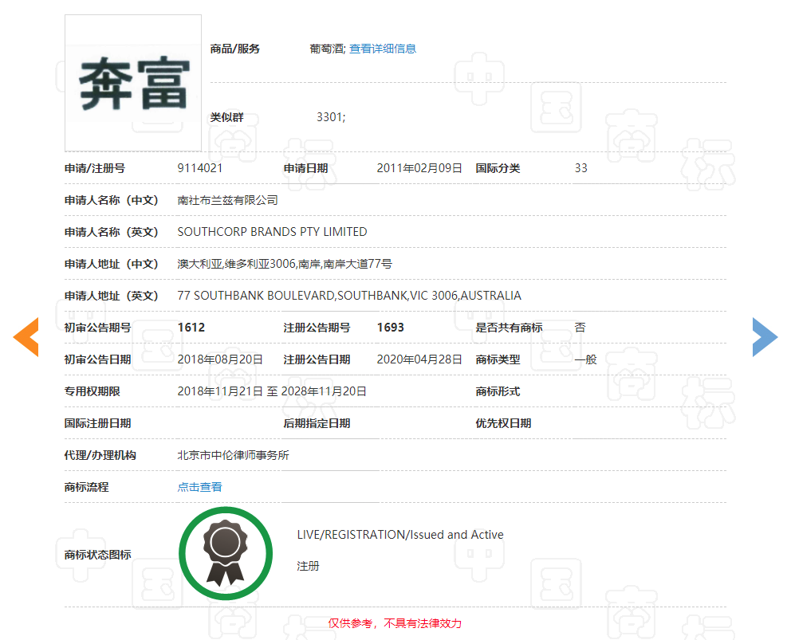Click the 商标流程 label
The image size is (791, 640).
[87, 487]
